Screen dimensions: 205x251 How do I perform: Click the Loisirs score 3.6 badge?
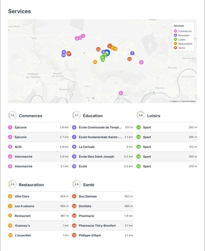pos(141,116)
